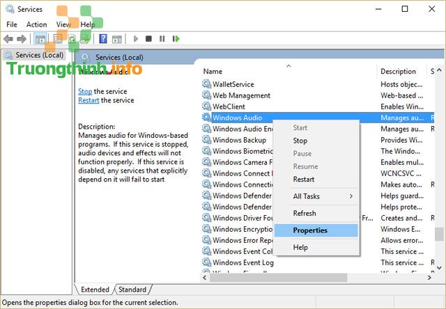446x309 pixels.
Task: Click the Pause Service toolbar icon
Action: click(x=162, y=39)
